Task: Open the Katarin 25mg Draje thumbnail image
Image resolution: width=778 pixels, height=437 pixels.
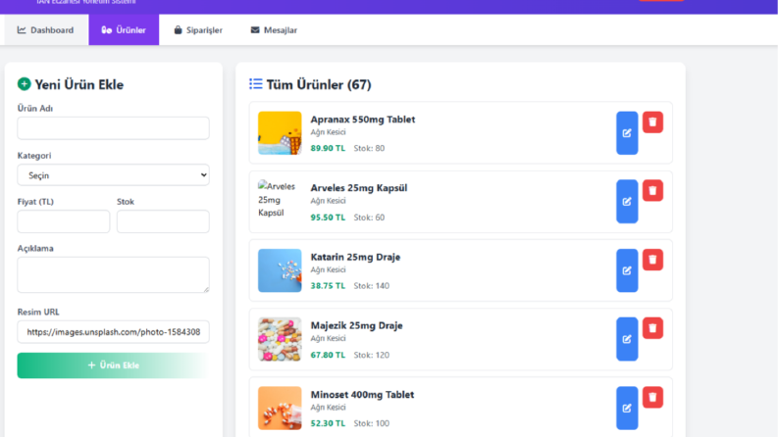Action: click(280, 270)
